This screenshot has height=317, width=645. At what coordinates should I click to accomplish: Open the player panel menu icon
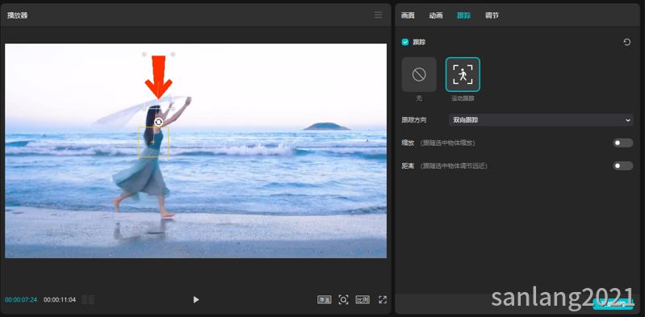(378, 15)
